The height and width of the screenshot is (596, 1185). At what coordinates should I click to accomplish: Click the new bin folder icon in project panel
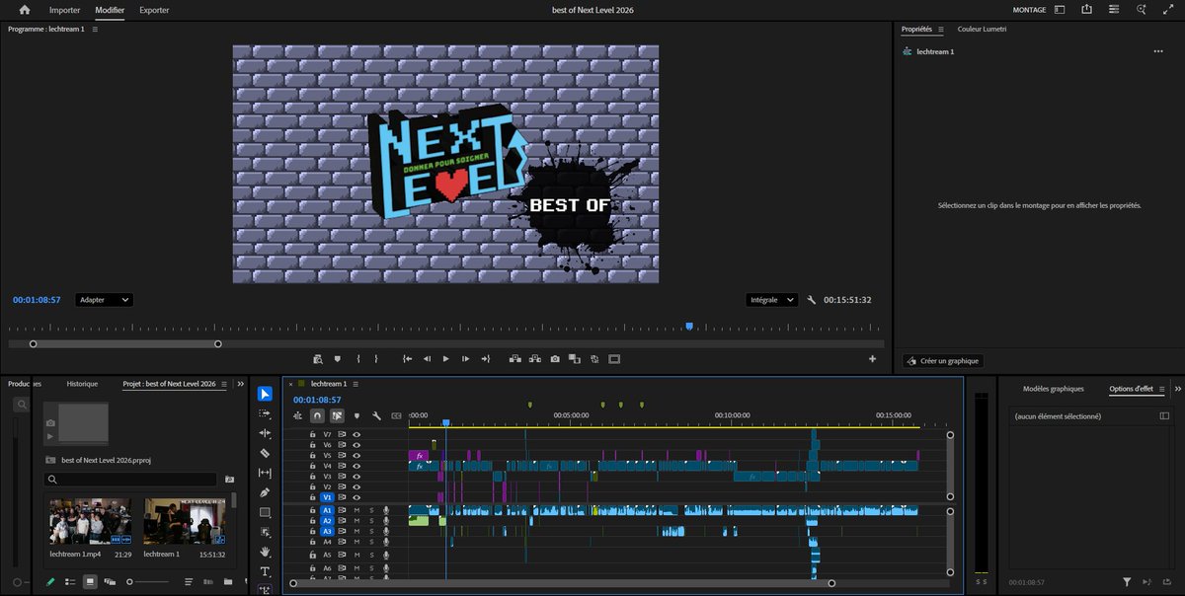pyautogui.click(x=228, y=582)
